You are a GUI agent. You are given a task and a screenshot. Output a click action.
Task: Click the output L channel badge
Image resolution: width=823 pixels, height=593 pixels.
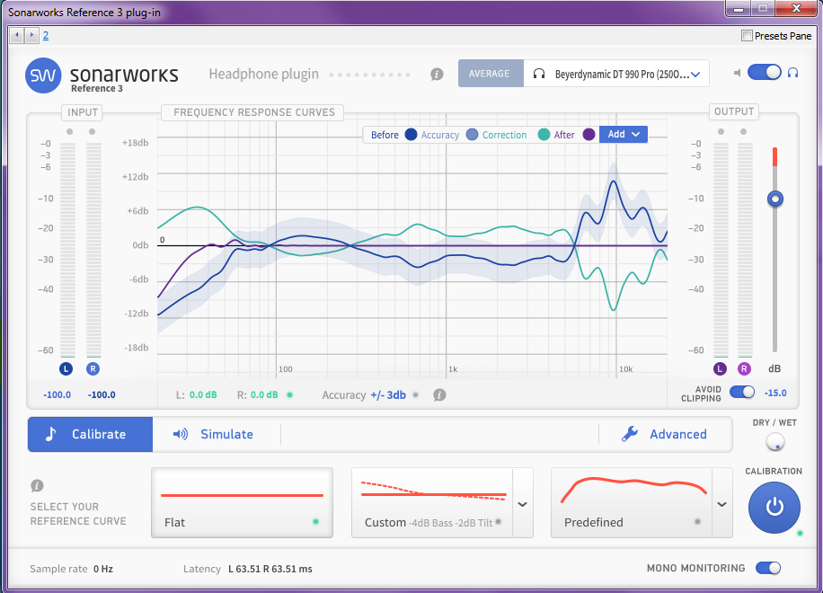720,369
